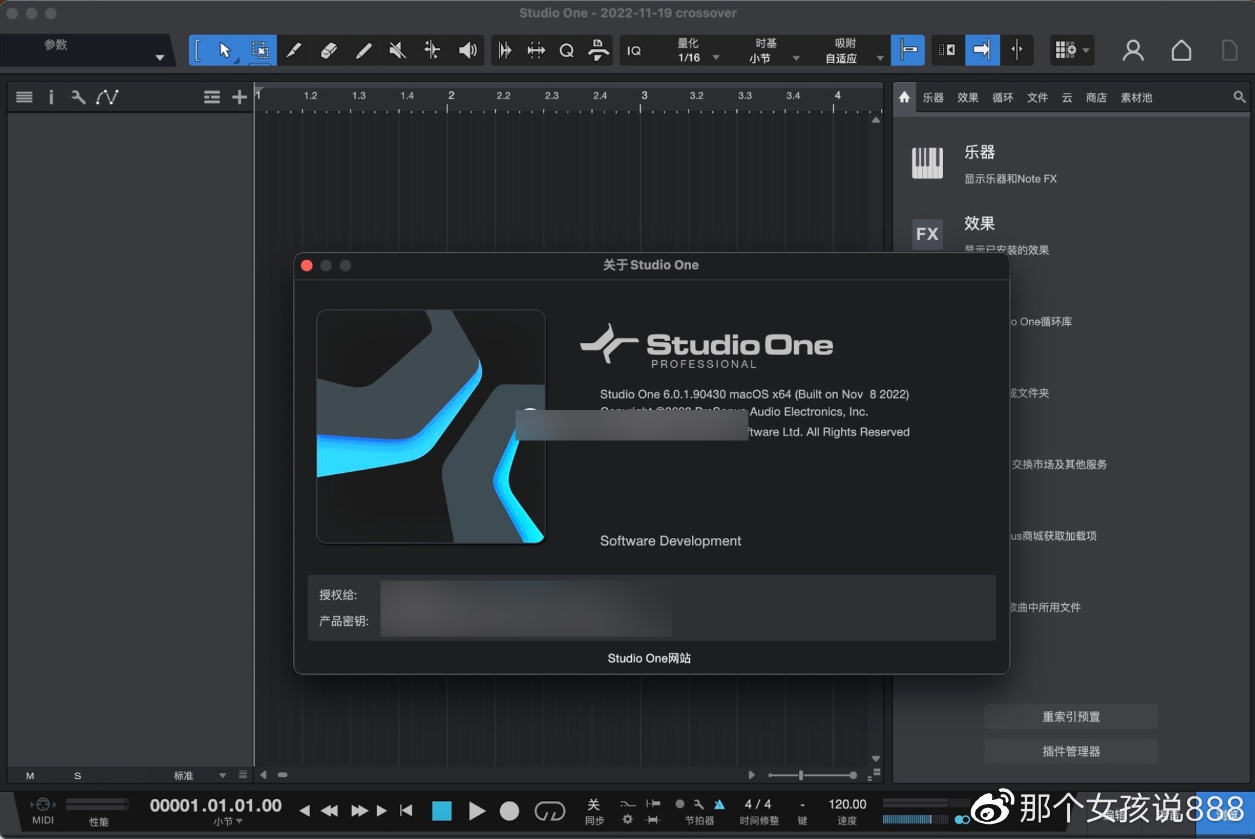Click 插件管理器 button

coord(1071,752)
